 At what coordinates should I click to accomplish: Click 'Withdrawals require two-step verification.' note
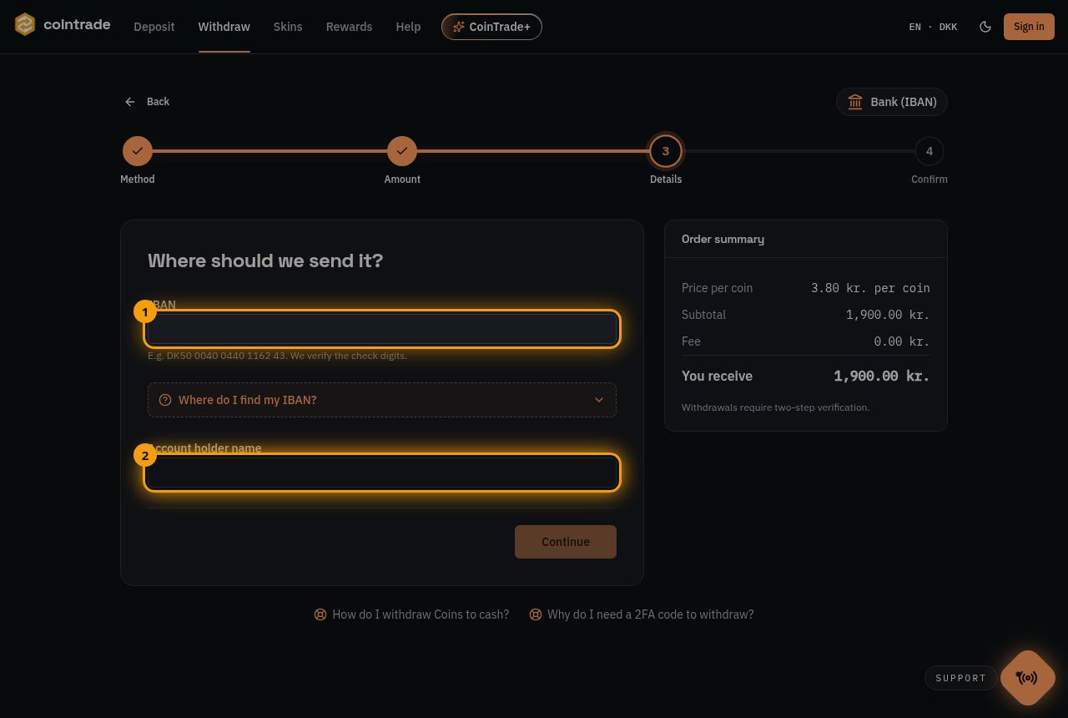pos(776,407)
